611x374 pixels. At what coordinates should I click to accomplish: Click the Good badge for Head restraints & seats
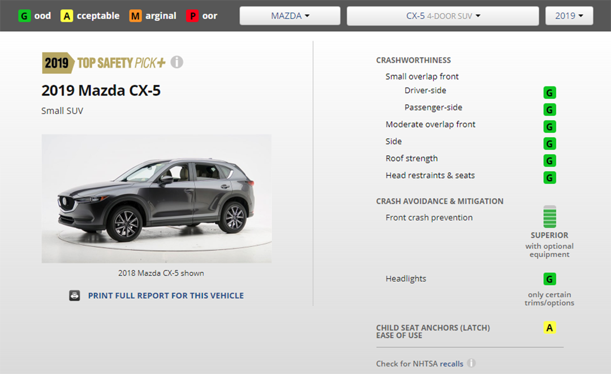549,177
